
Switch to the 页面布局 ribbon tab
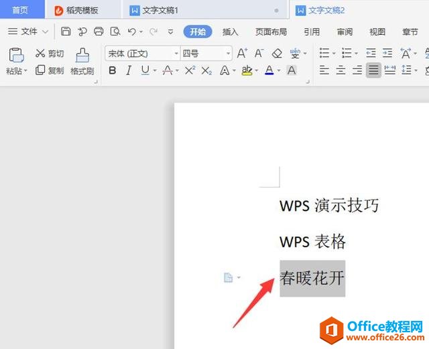pyautogui.click(x=271, y=32)
